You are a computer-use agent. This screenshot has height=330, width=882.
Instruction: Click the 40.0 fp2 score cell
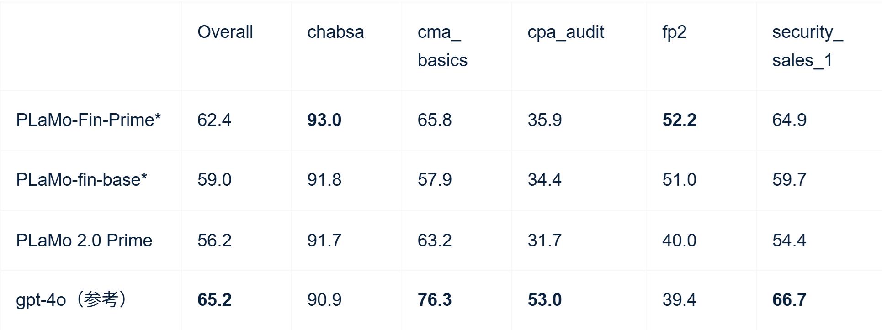tap(679, 241)
